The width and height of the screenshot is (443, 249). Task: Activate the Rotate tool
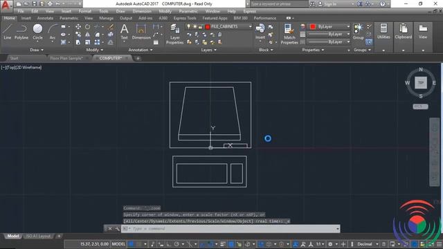point(88,26)
